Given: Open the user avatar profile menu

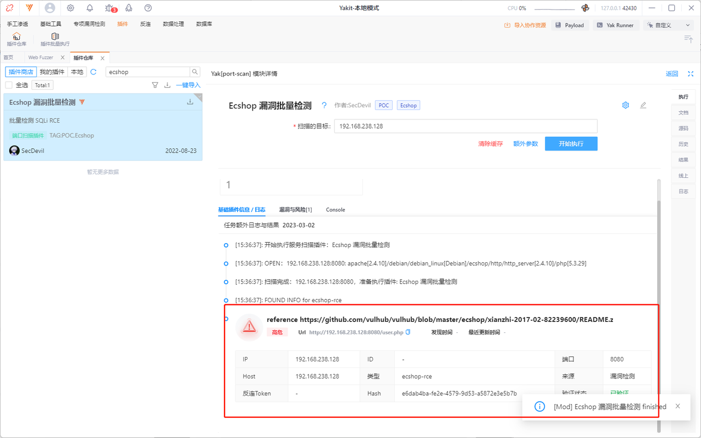Looking at the screenshot, I should [x=50, y=8].
